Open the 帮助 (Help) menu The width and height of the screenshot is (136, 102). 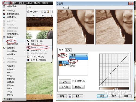[x=45, y=3]
